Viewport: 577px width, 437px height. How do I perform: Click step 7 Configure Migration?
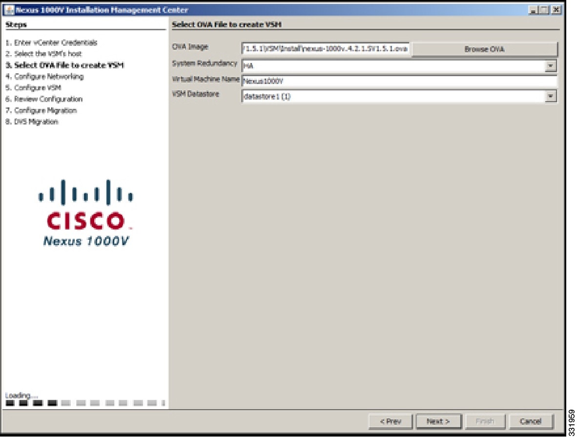coord(41,110)
